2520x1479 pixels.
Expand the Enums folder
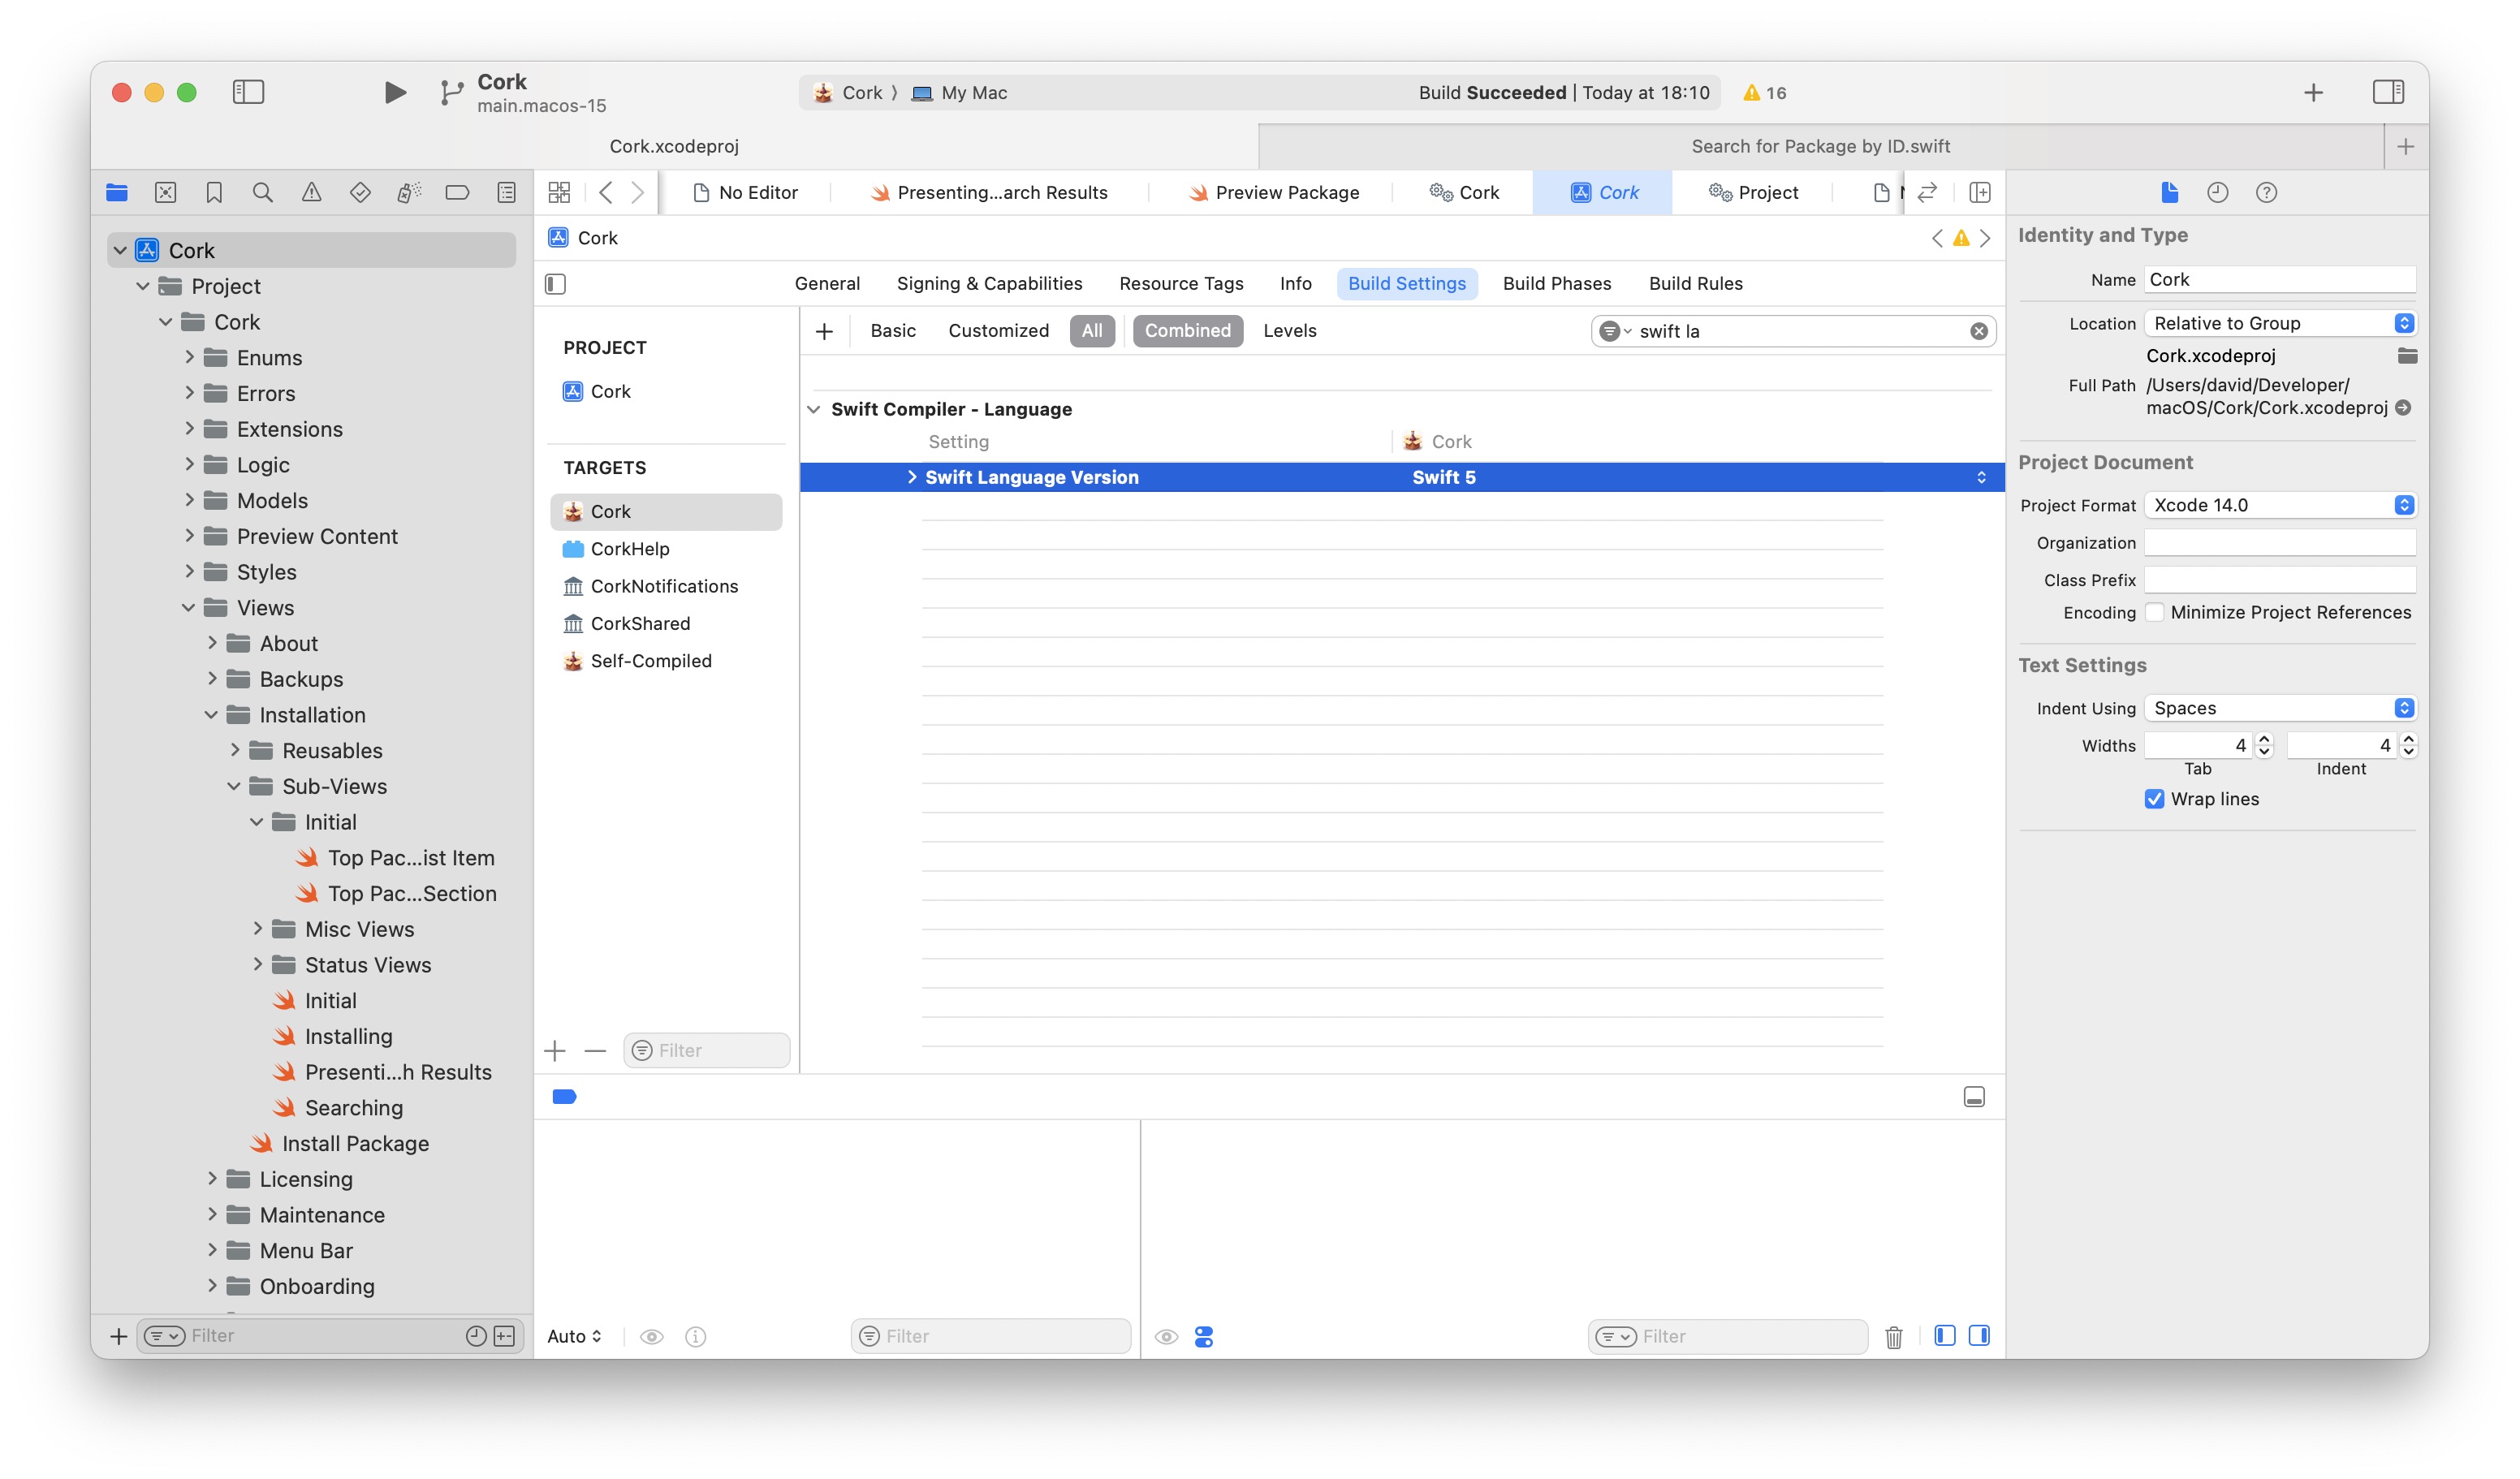(x=188, y=357)
